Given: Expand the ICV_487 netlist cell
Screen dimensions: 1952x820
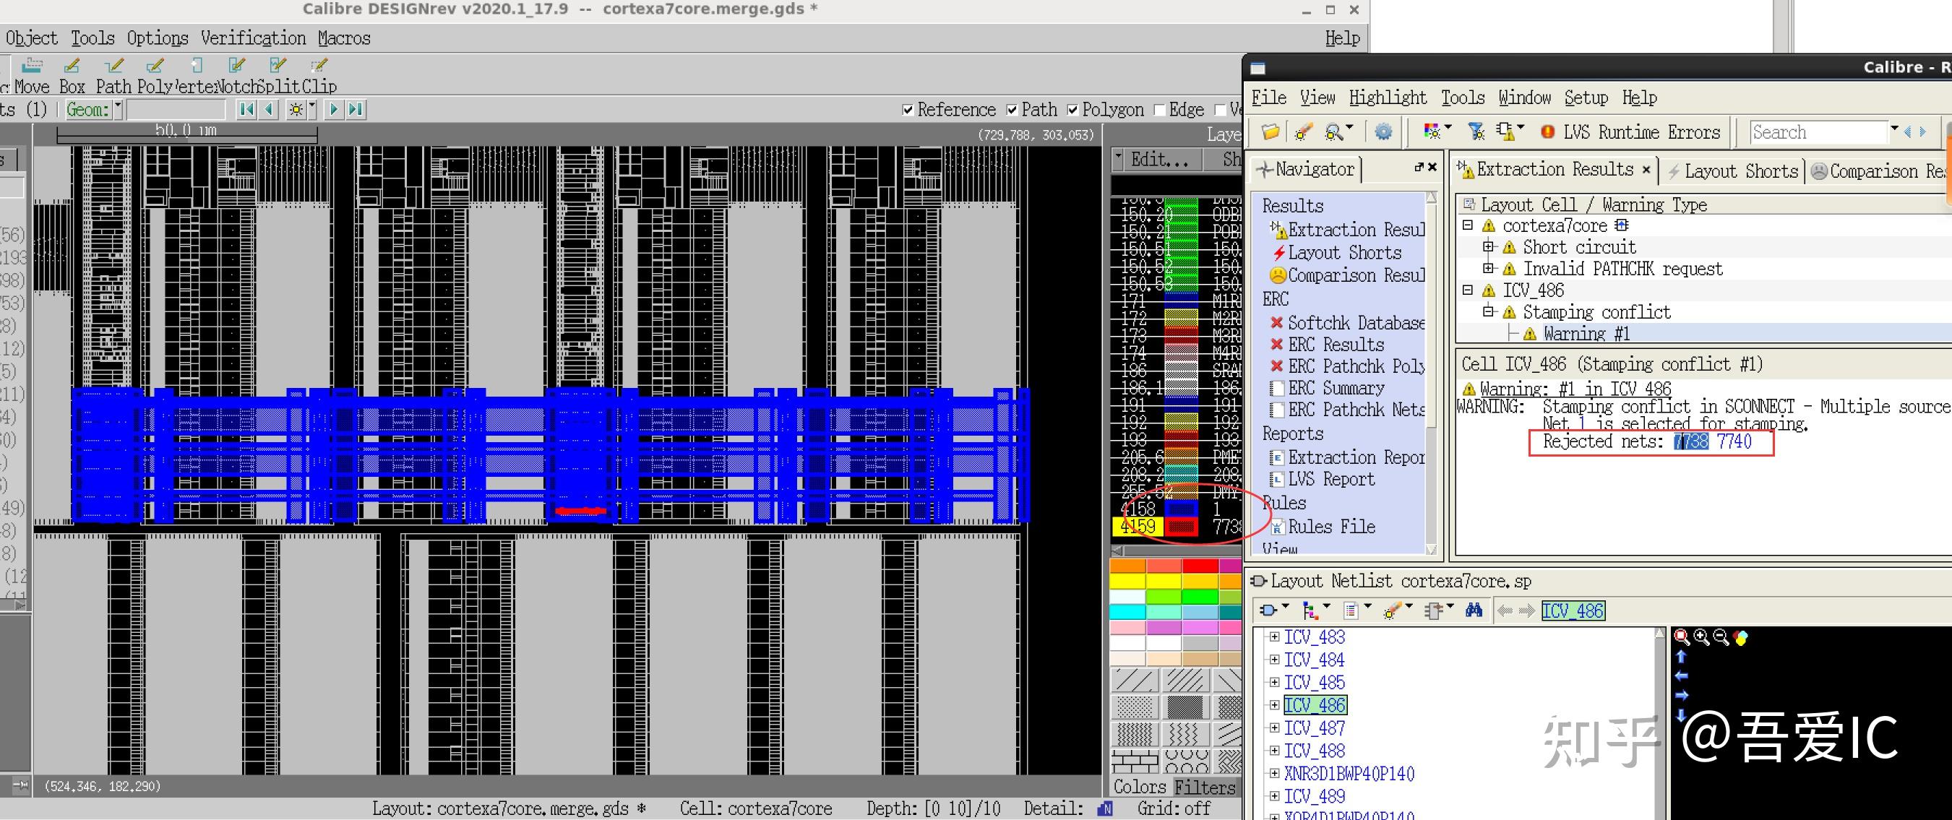Looking at the screenshot, I should click(1275, 728).
